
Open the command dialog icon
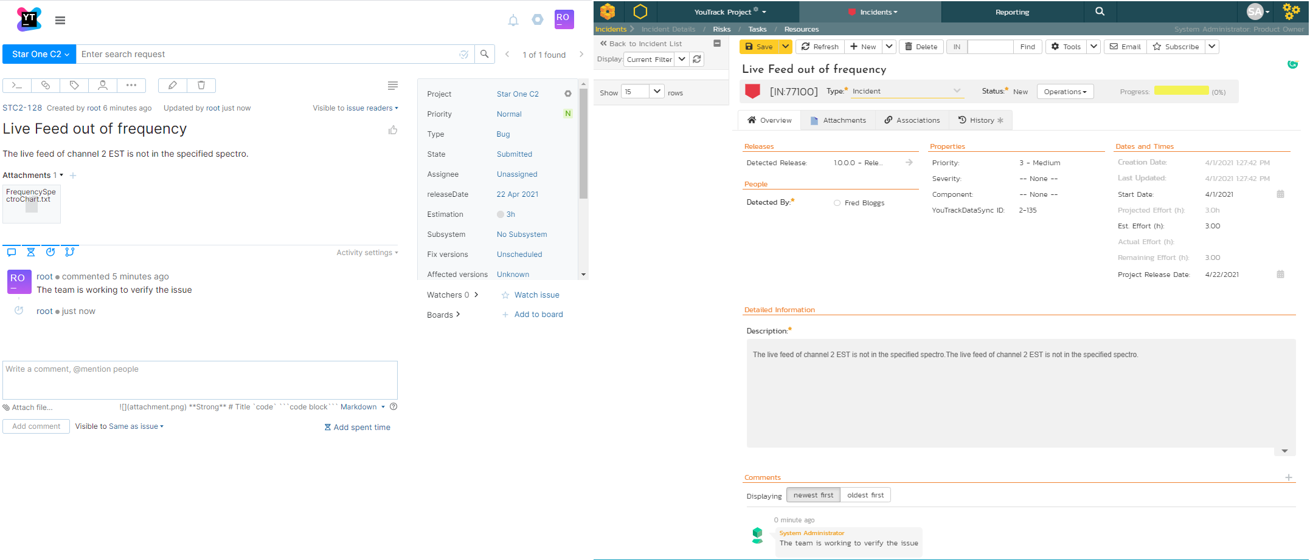coord(17,86)
